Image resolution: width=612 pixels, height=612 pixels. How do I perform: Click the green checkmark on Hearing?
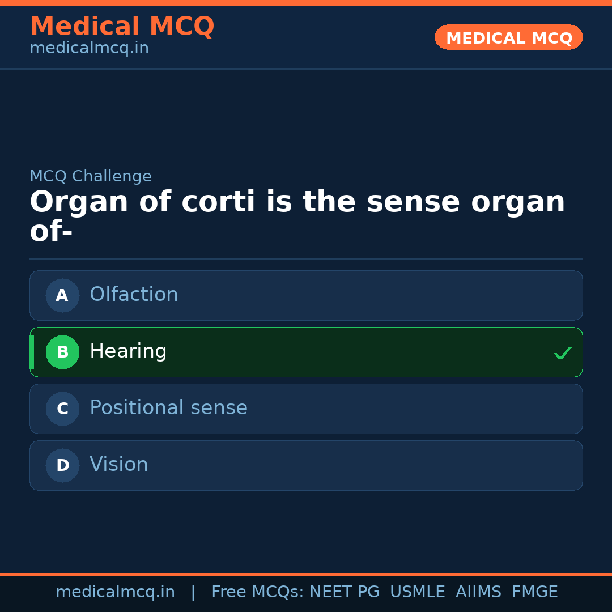pyautogui.click(x=562, y=353)
